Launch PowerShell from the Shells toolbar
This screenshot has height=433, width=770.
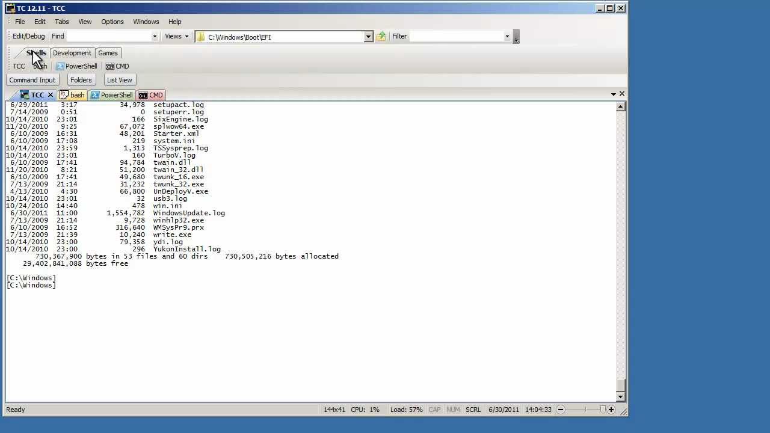click(76, 66)
